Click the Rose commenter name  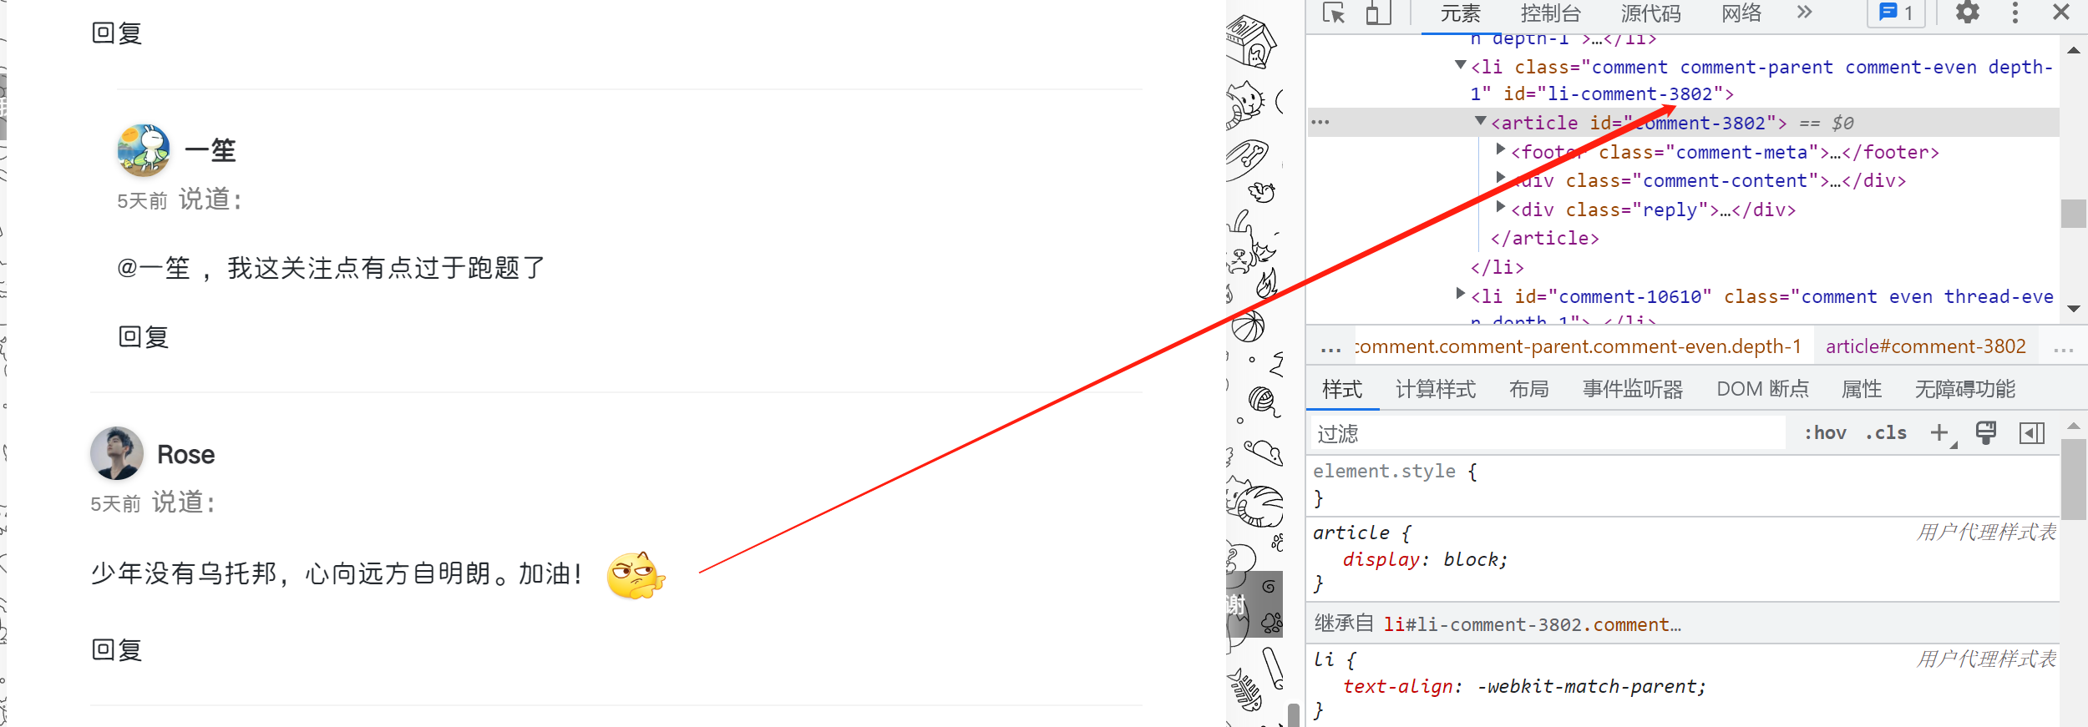[x=185, y=455]
